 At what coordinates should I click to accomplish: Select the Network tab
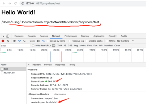point(56,36)
